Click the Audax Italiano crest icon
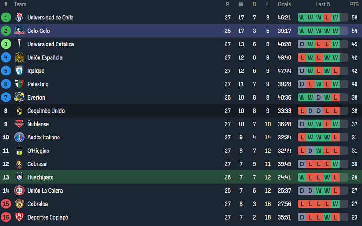This screenshot has width=362, height=226. pyautogui.click(x=19, y=138)
